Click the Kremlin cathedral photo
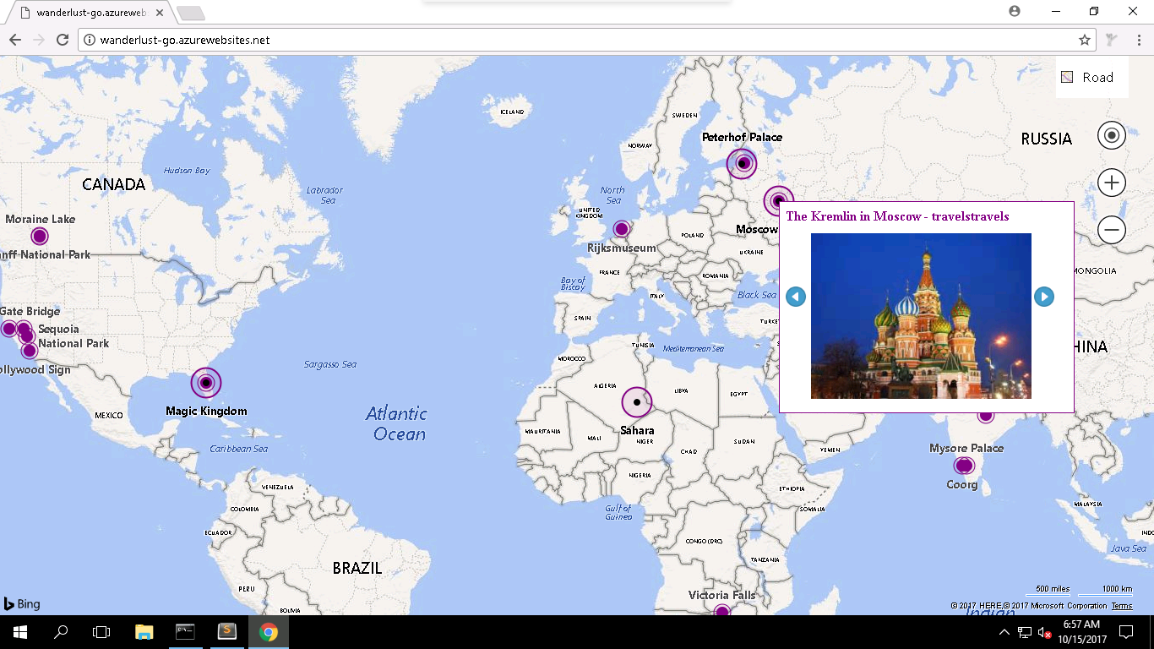The image size is (1154, 649). (x=921, y=316)
